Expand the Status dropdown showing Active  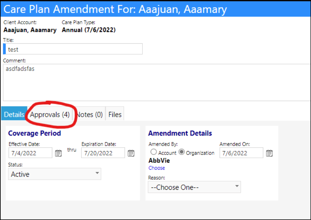tap(54, 174)
